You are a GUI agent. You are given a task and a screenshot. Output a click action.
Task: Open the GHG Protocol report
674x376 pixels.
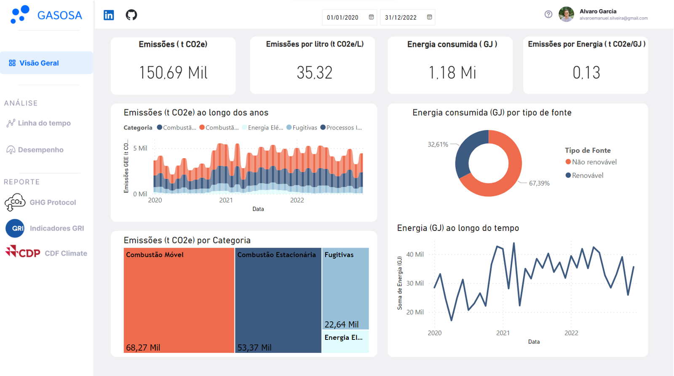coord(53,202)
